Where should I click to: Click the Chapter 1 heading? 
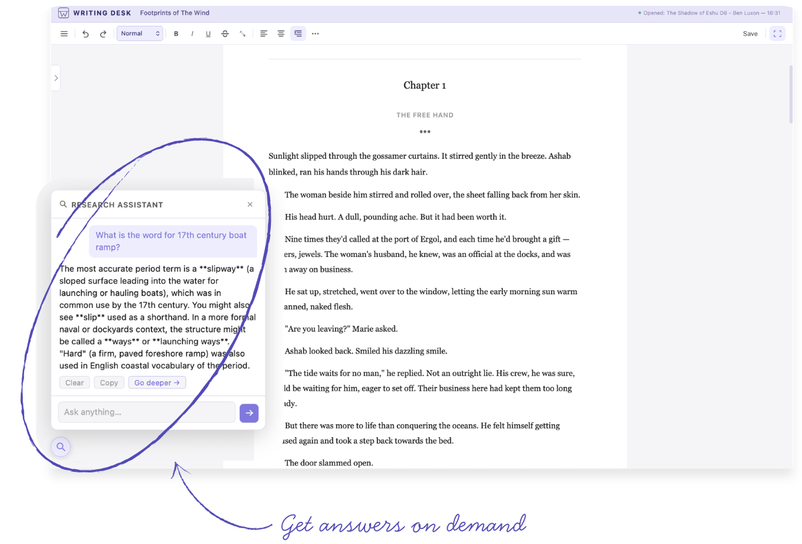(424, 85)
